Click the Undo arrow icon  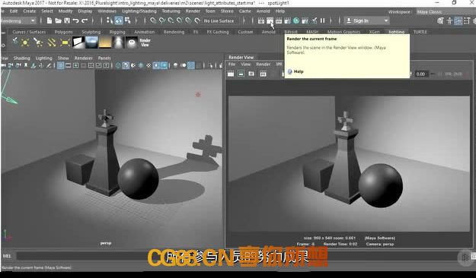tap(75, 21)
